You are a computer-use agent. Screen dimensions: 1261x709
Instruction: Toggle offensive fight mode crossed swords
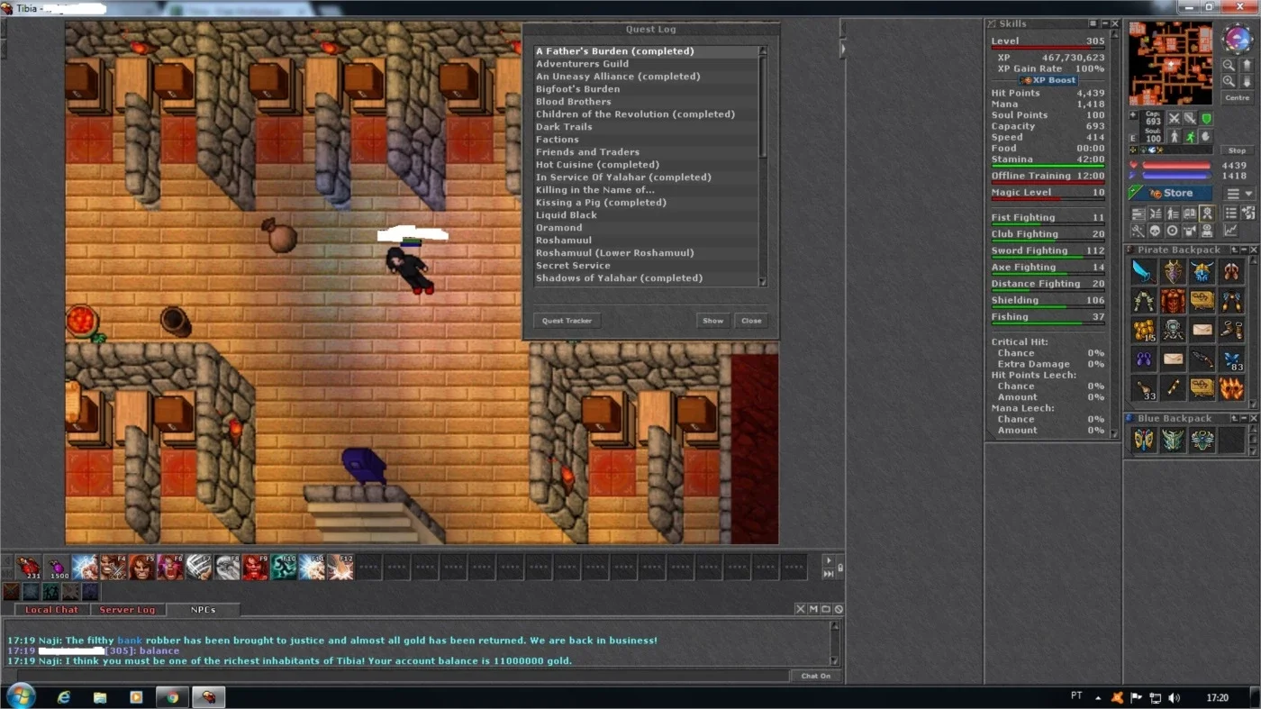tap(1174, 118)
